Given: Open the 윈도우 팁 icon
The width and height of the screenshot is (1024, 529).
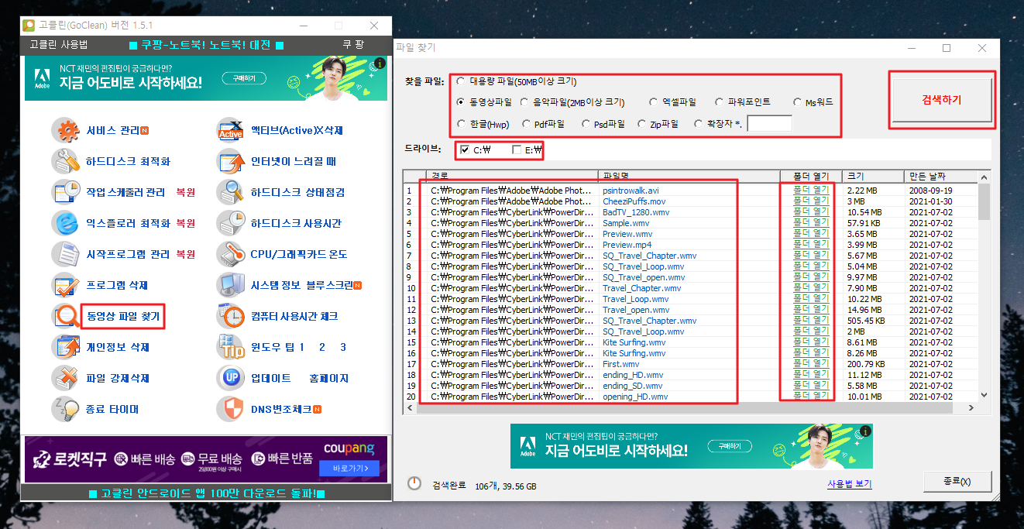Looking at the screenshot, I should [231, 347].
